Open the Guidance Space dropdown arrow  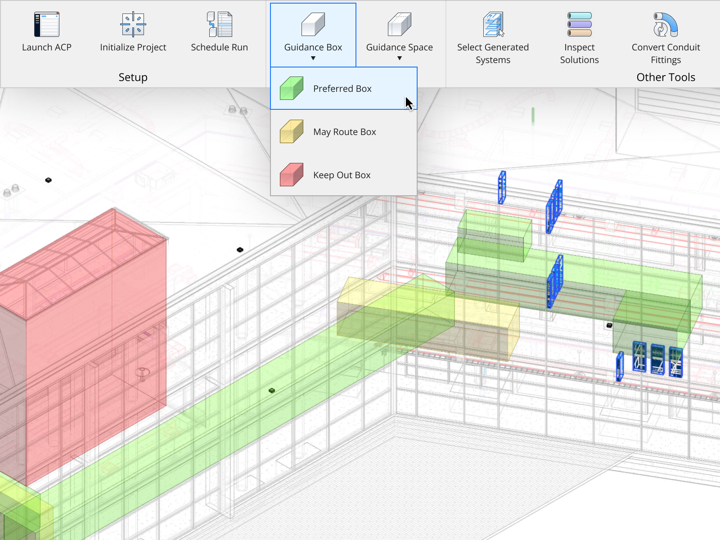click(x=399, y=58)
